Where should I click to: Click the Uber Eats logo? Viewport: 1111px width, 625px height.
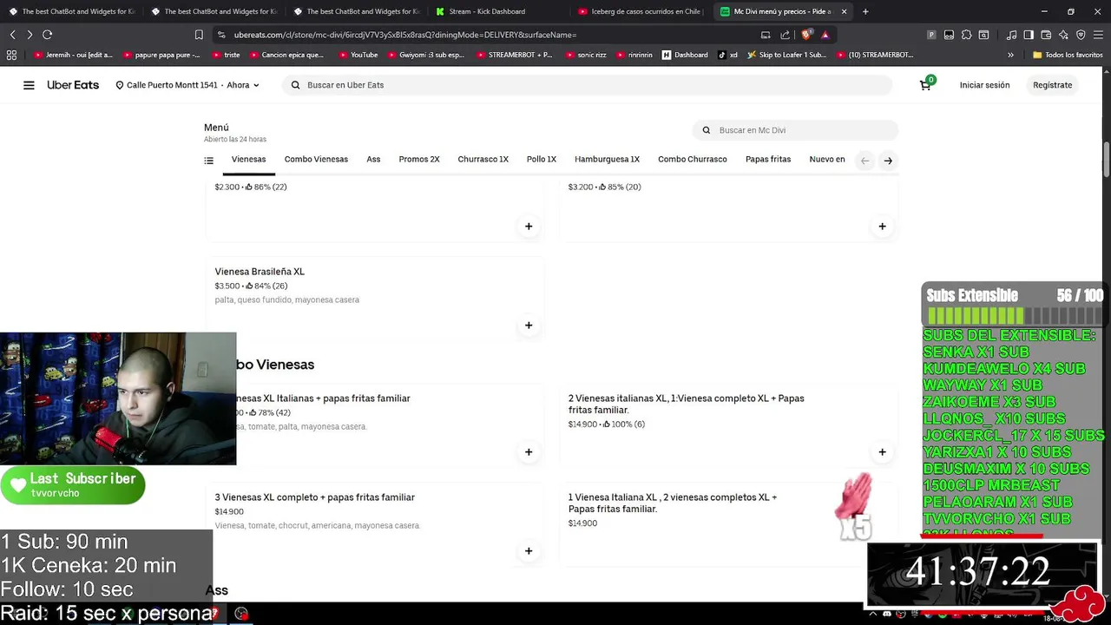[x=73, y=85]
